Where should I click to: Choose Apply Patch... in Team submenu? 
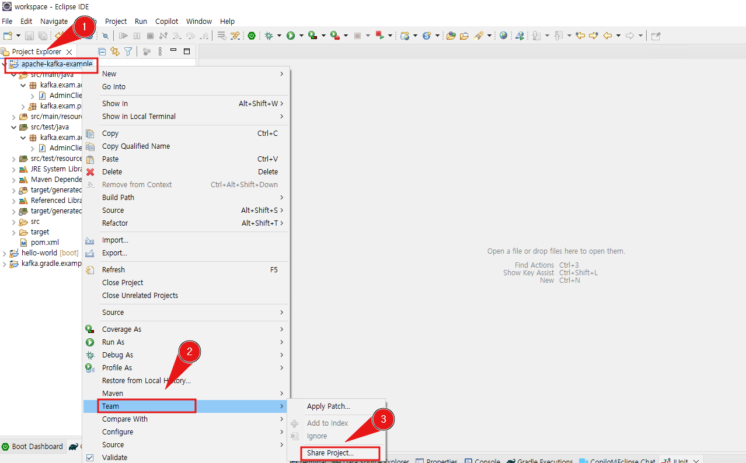tap(336, 406)
